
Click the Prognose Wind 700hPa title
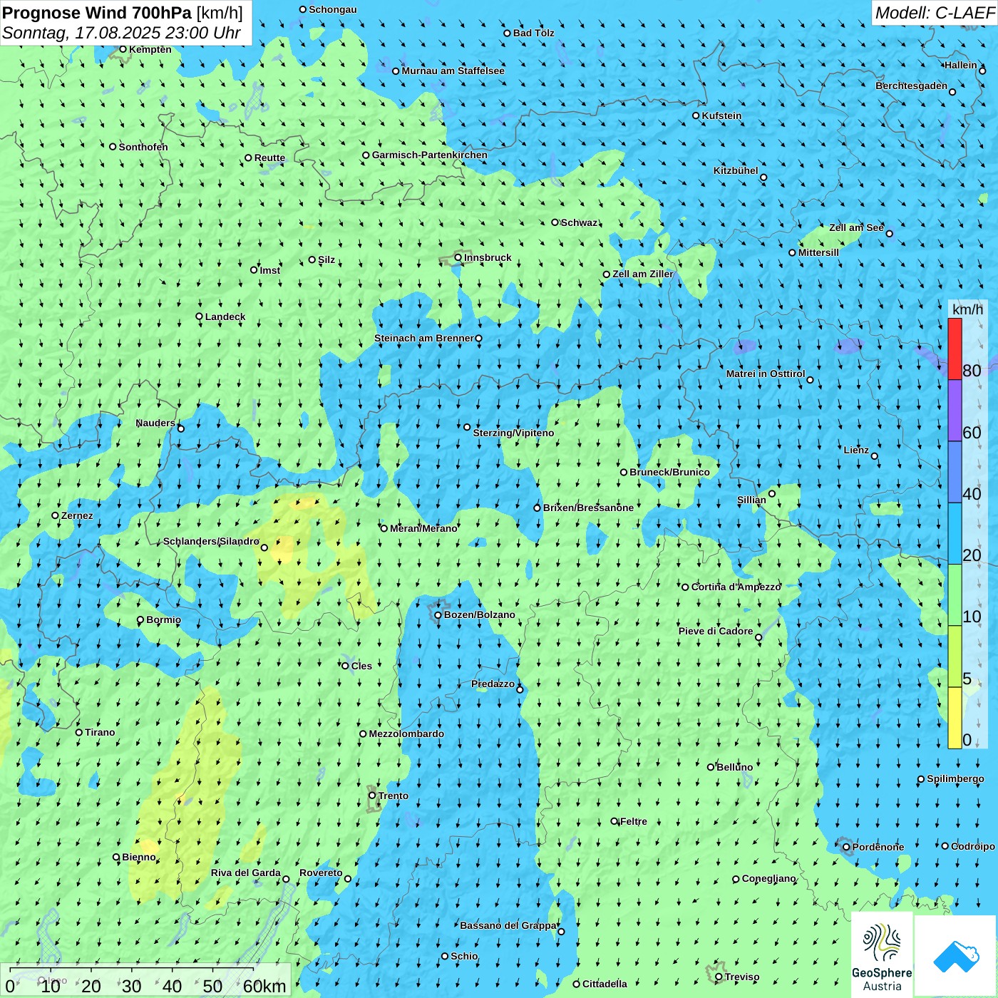click(x=123, y=13)
